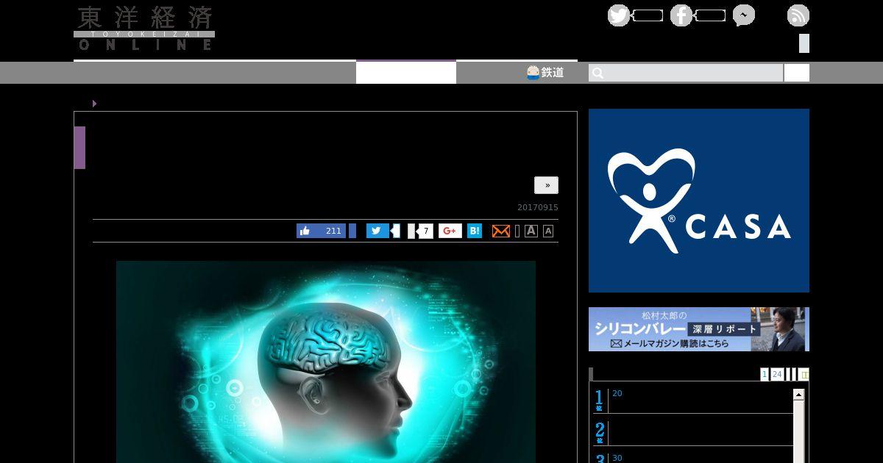Click the glowing brain article image
The width and height of the screenshot is (883, 463).
326,362
